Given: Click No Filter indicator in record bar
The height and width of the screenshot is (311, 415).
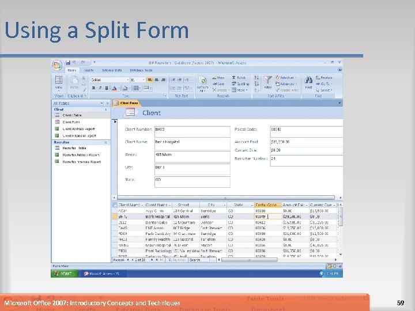Looking at the screenshot, I should coord(177,260).
